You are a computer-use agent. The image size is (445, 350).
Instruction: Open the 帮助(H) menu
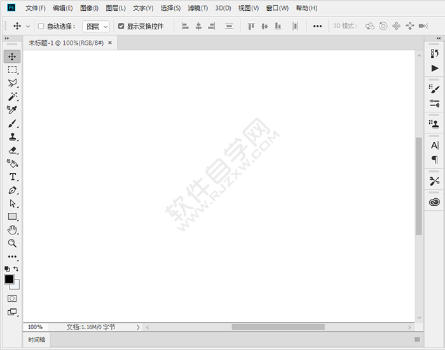[x=306, y=8]
